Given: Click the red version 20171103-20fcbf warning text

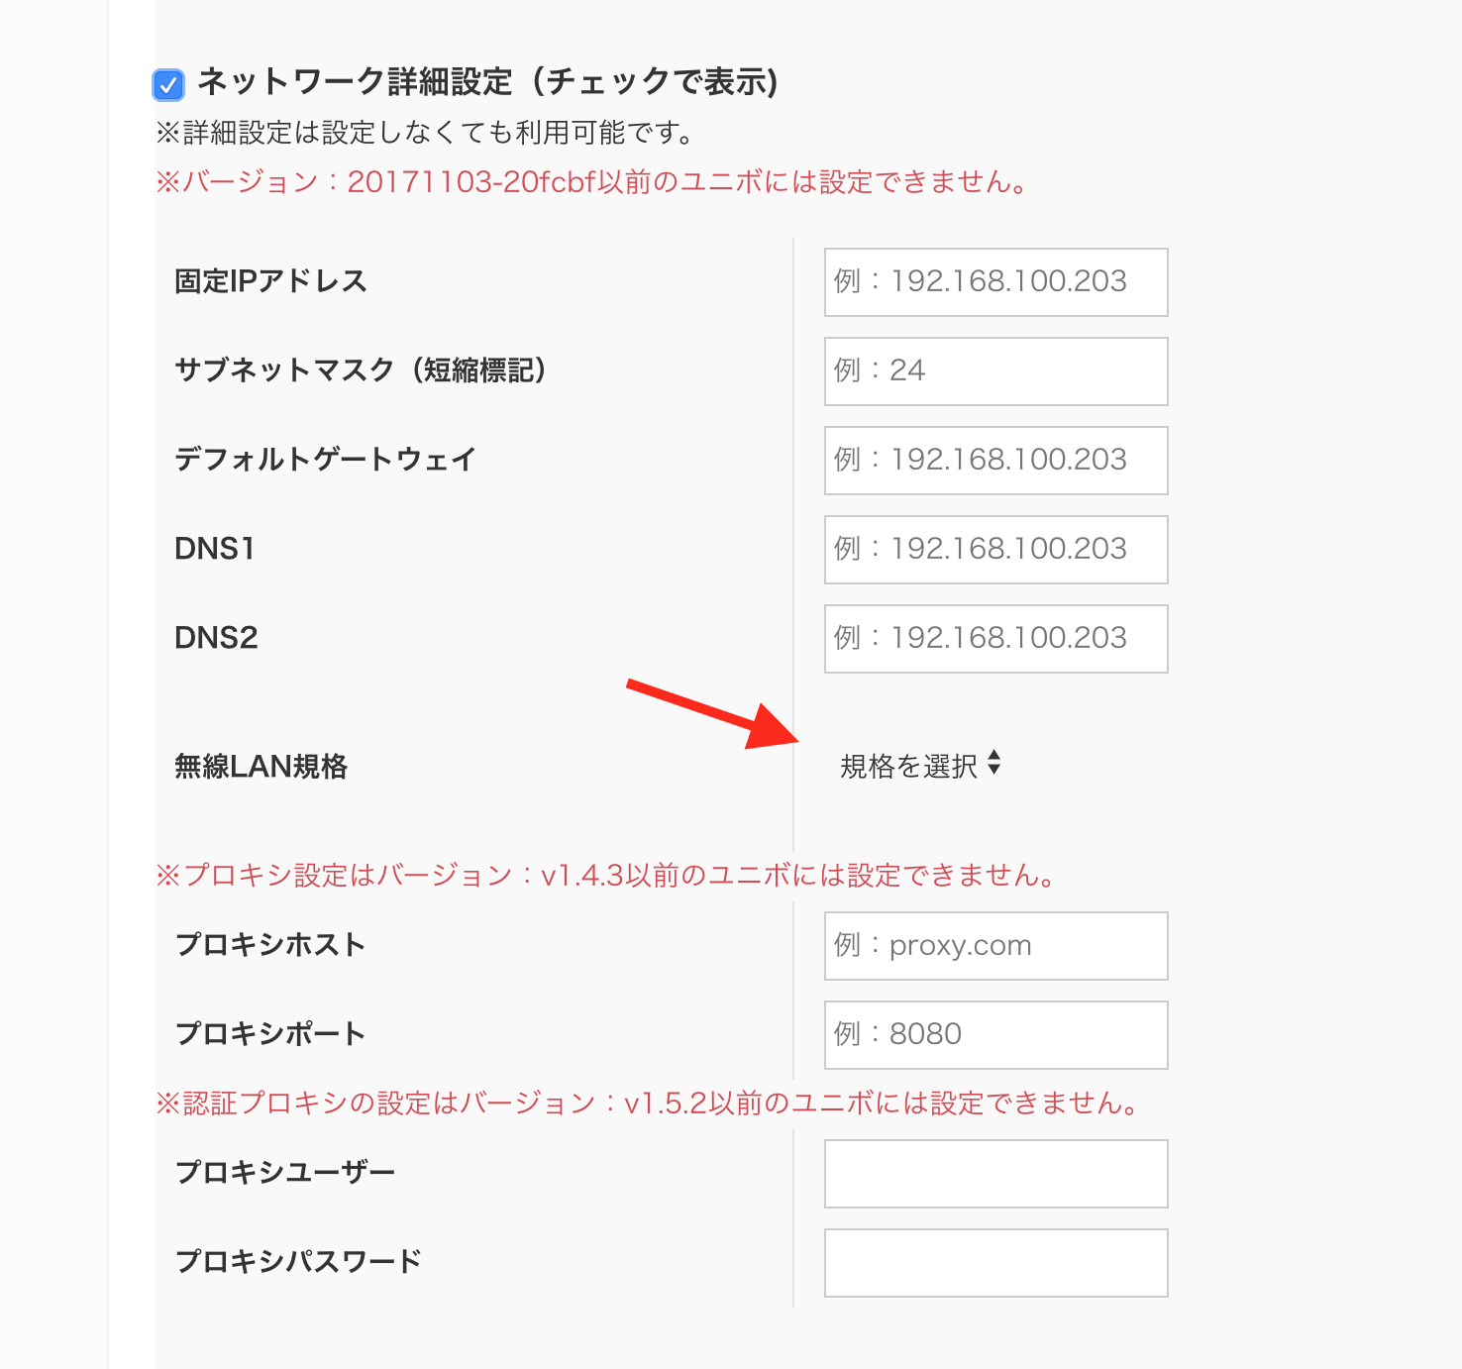Looking at the screenshot, I should pos(593,182).
